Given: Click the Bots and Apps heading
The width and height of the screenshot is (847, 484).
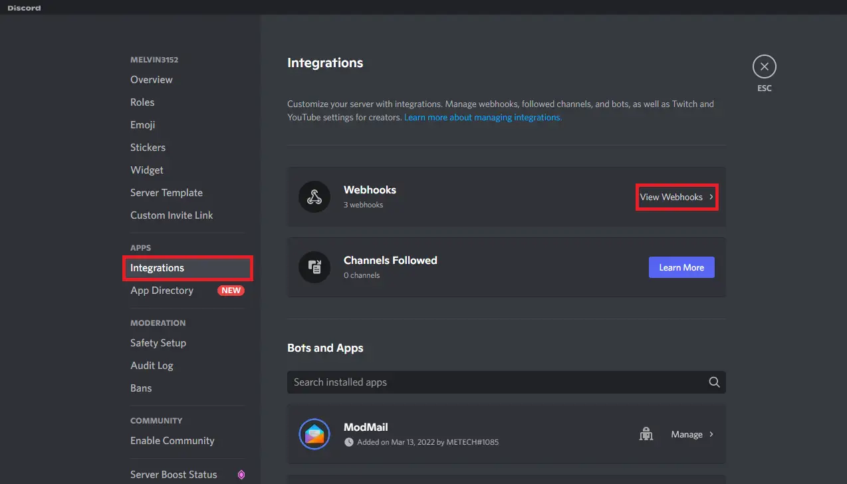Looking at the screenshot, I should click(x=325, y=348).
